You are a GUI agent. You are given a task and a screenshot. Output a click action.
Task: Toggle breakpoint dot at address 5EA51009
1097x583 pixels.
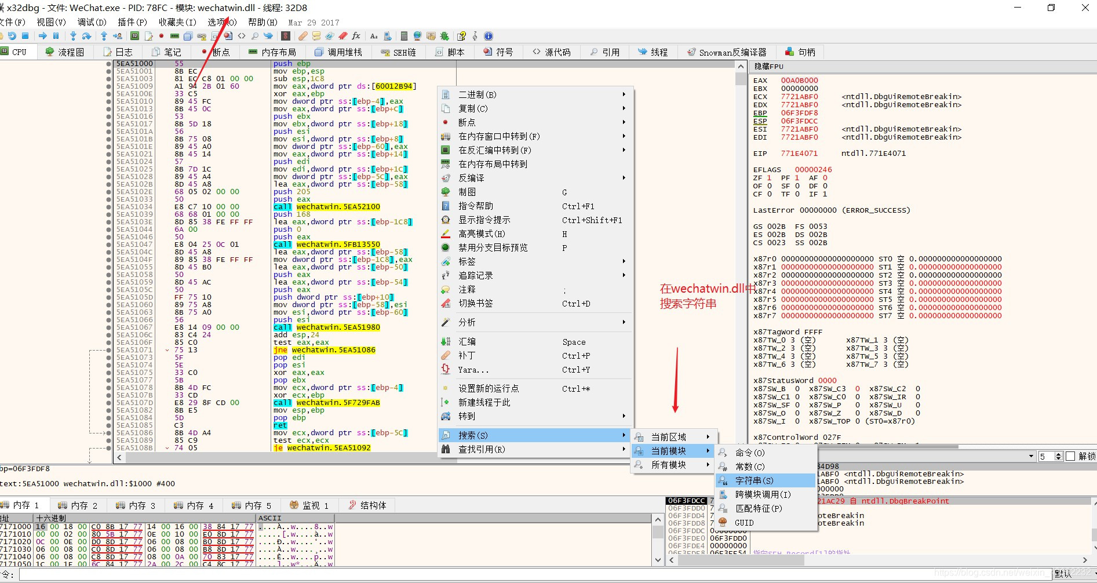[108, 86]
